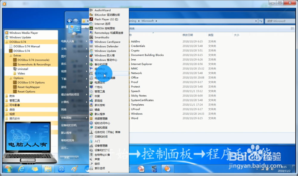Click Microsoft breadcrumb in address bar
The image size is (298, 176).
click(x=148, y=21)
